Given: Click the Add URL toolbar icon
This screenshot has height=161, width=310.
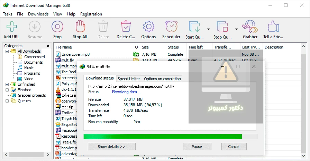Looking at the screenshot, I should (x=12, y=26).
